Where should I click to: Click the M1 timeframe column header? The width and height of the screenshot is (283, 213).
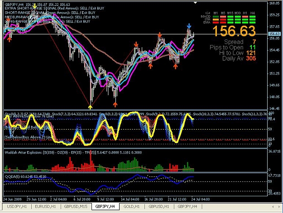tap(216, 13)
